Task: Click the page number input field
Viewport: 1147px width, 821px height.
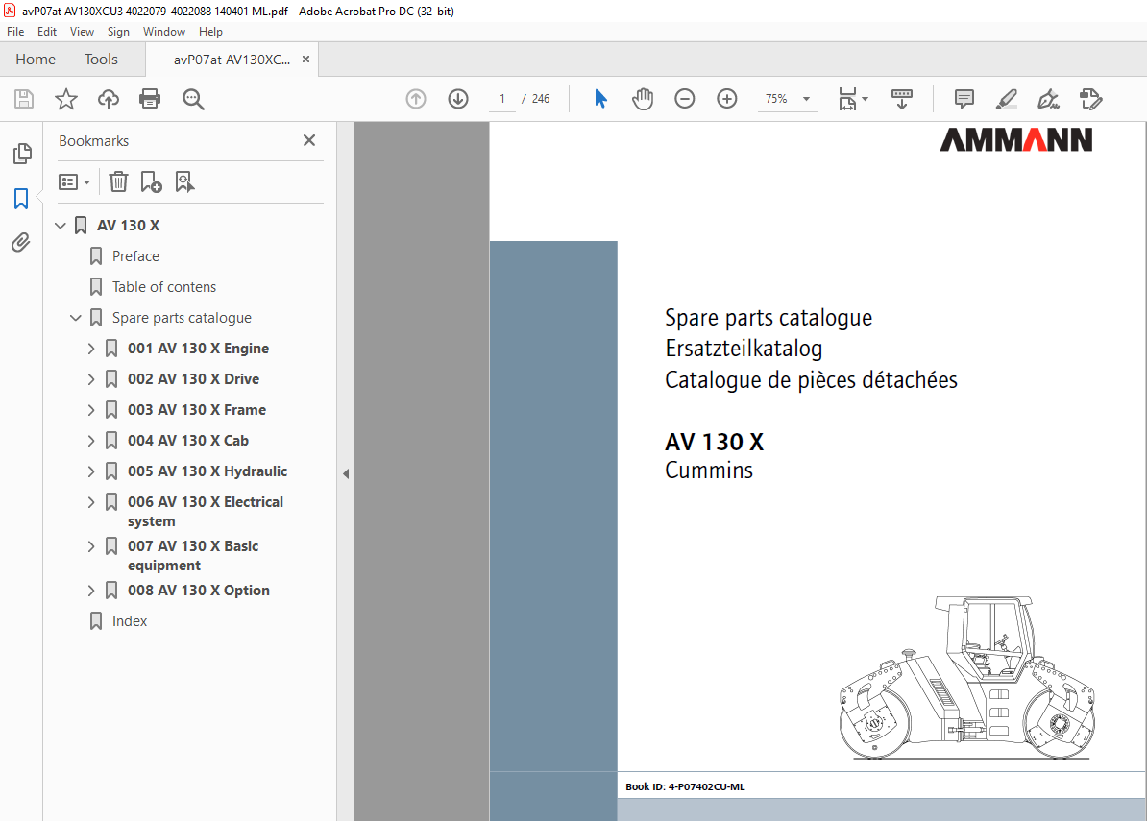Action: click(502, 99)
